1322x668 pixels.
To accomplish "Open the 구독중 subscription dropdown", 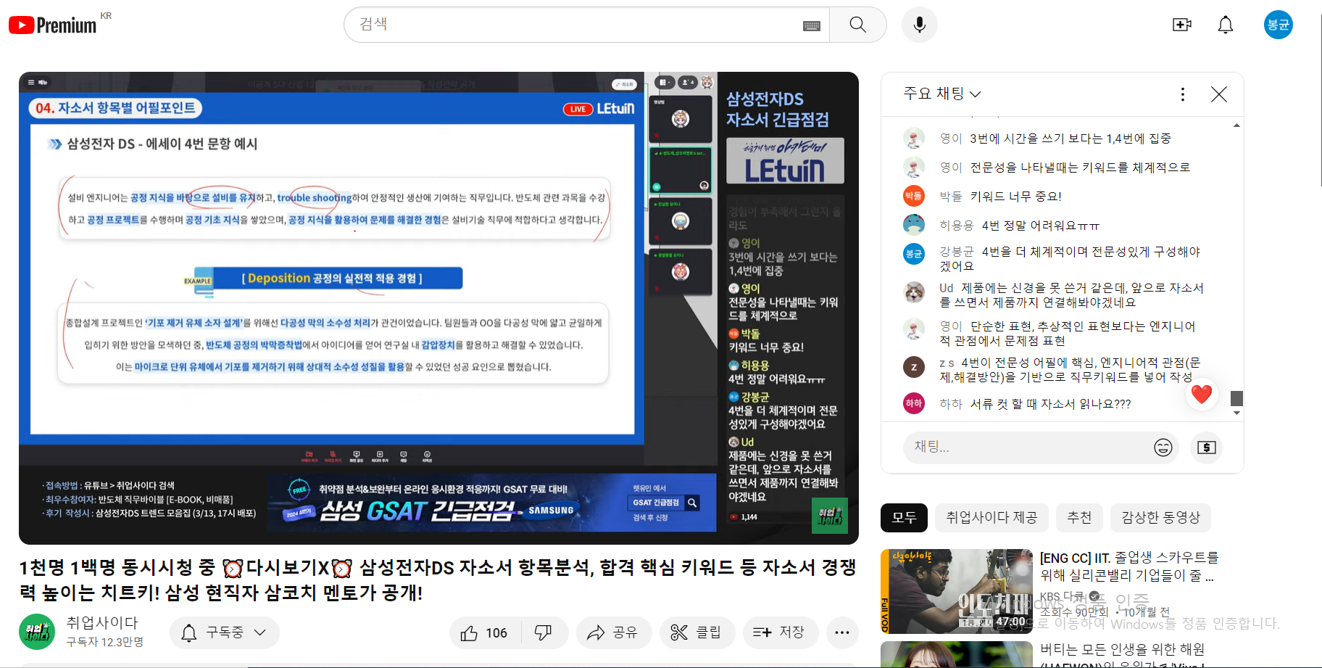I will pos(224,633).
